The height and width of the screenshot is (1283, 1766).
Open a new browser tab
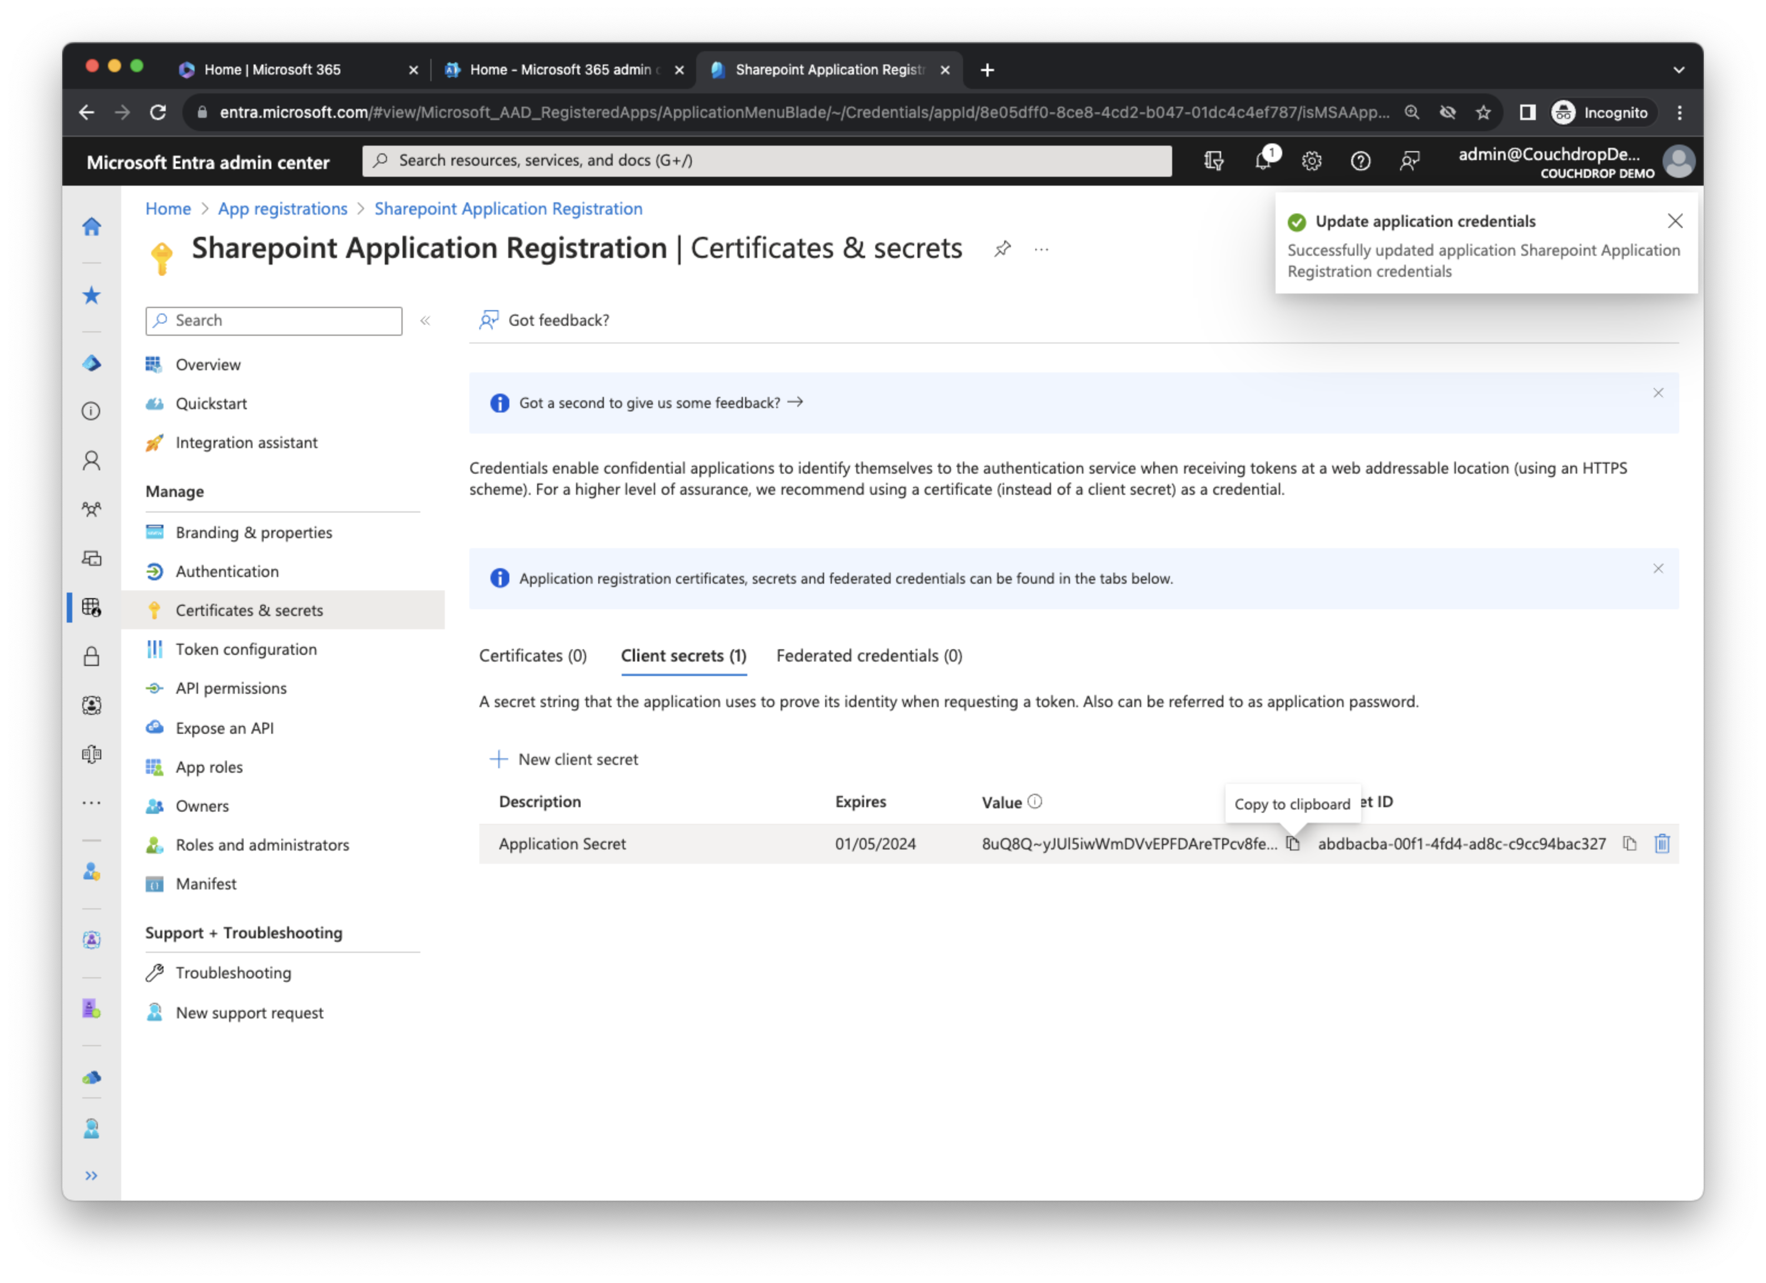point(988,70)
